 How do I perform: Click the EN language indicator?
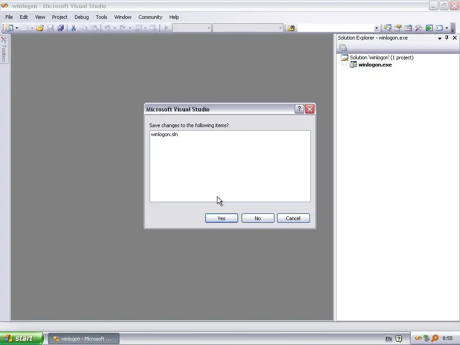tap(388, 339)
